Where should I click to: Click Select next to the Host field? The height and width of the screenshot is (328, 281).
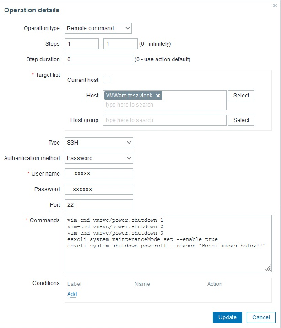click(x=241, y=96)
